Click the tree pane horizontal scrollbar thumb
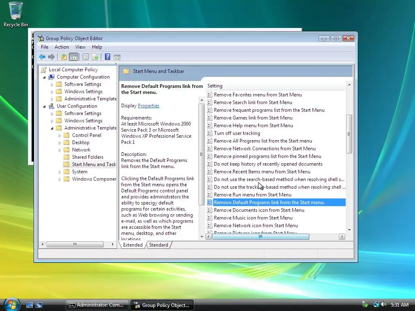This screenshot has height=311, width=415. [75, 244]
